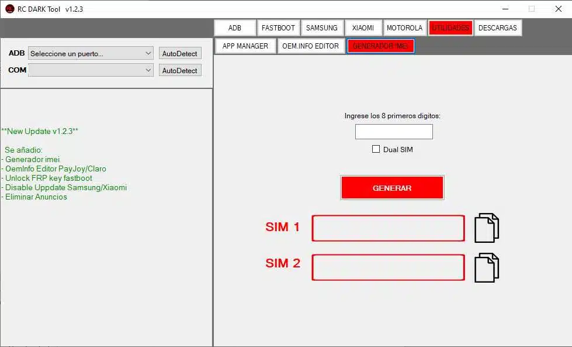
Task: Click the copy icon beside SIM 1
Action: point(487,228)
